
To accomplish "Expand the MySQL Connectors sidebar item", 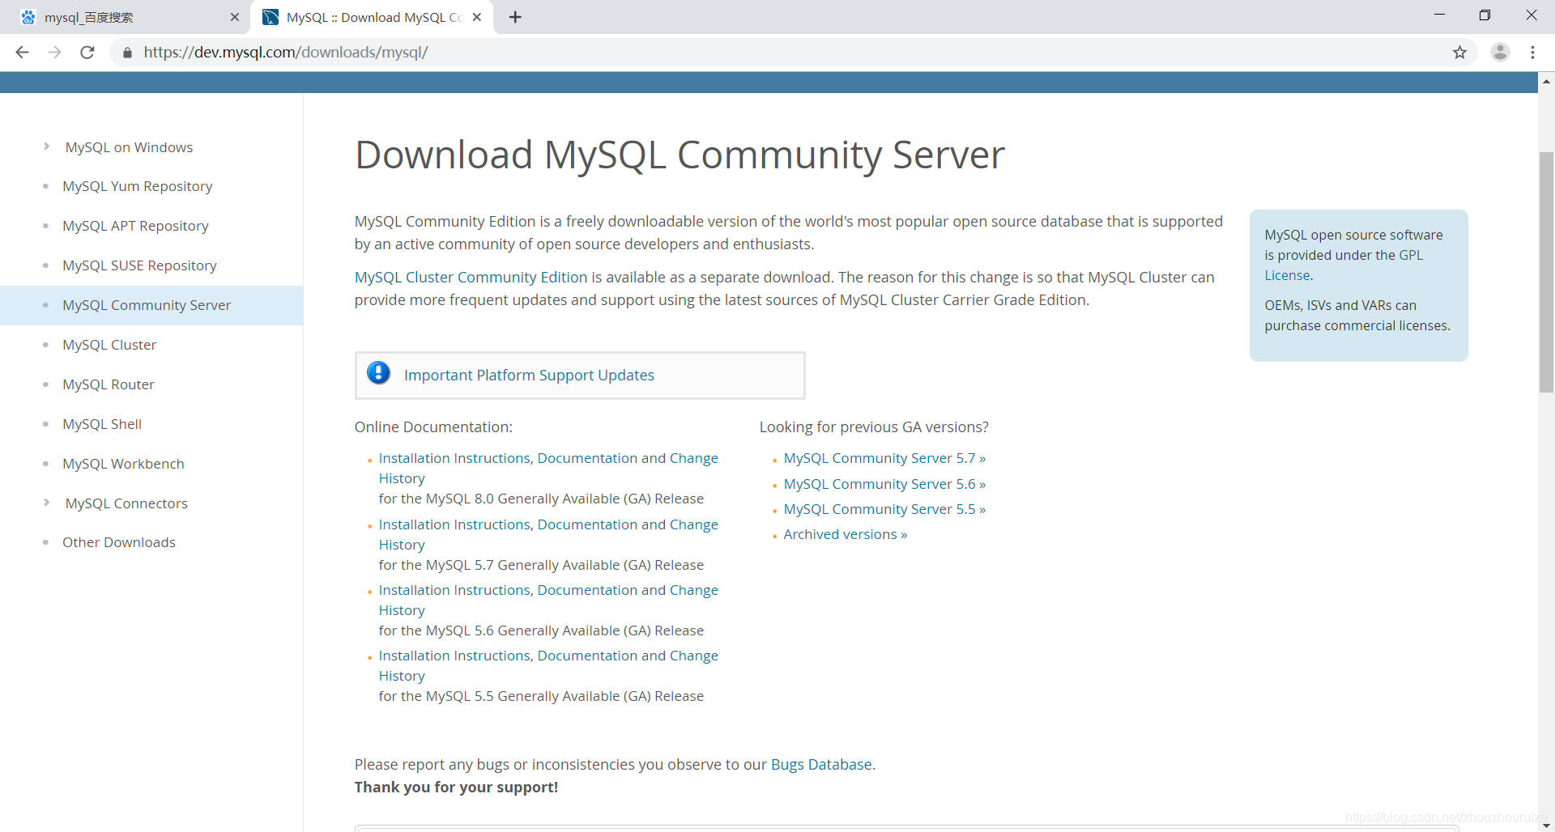I will 46,503.
